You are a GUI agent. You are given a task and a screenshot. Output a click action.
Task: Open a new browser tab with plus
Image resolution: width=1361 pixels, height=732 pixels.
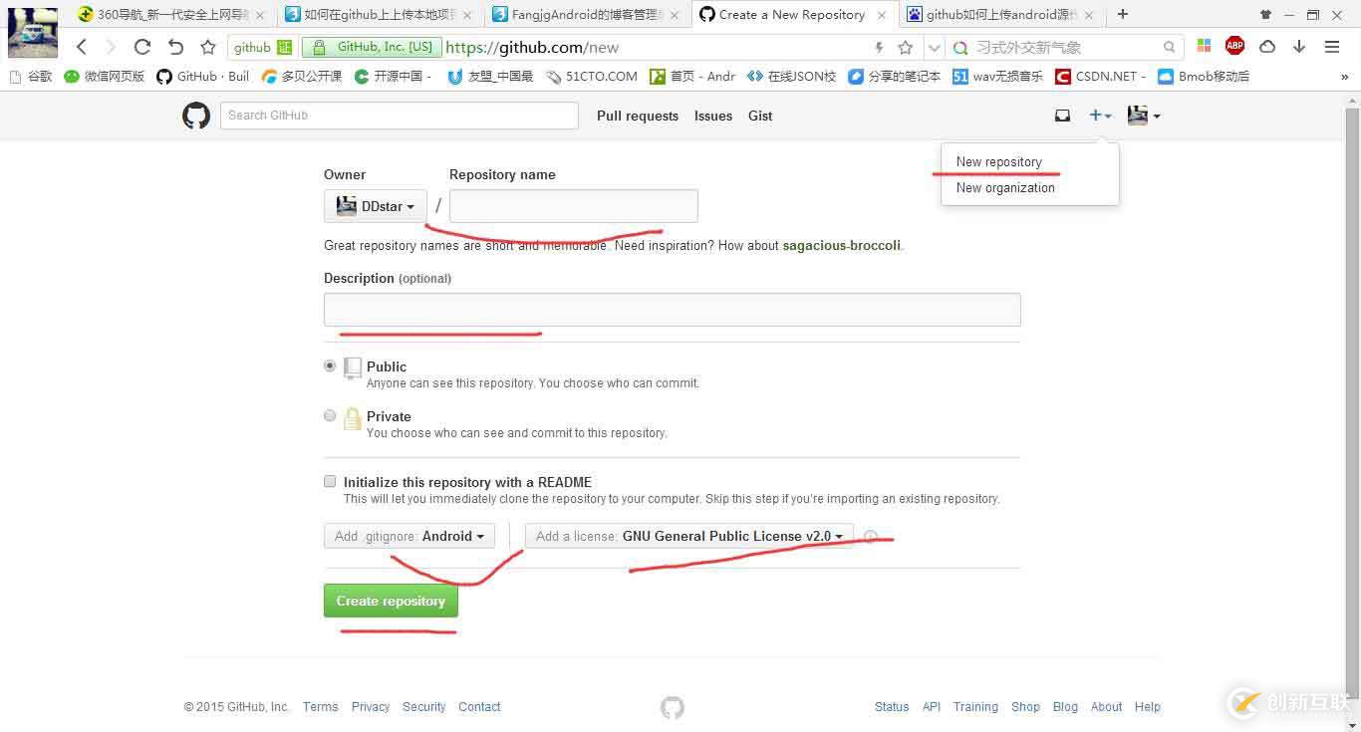coord(1123,14)
